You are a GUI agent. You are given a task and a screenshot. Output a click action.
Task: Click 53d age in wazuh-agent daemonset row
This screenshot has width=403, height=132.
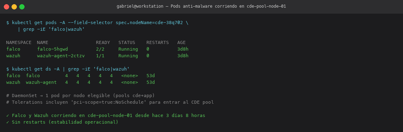(x=151, y=82)
